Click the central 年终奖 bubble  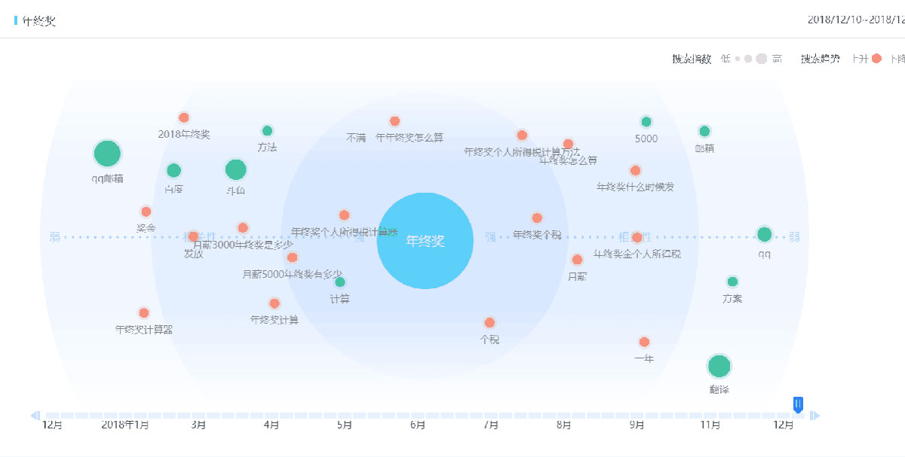point(425,241)
